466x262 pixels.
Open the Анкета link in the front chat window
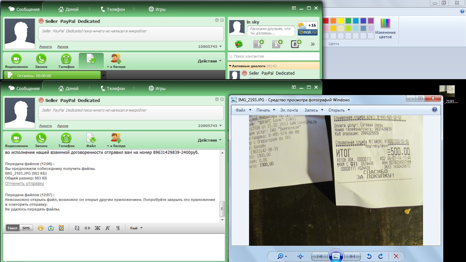(45, 126)
